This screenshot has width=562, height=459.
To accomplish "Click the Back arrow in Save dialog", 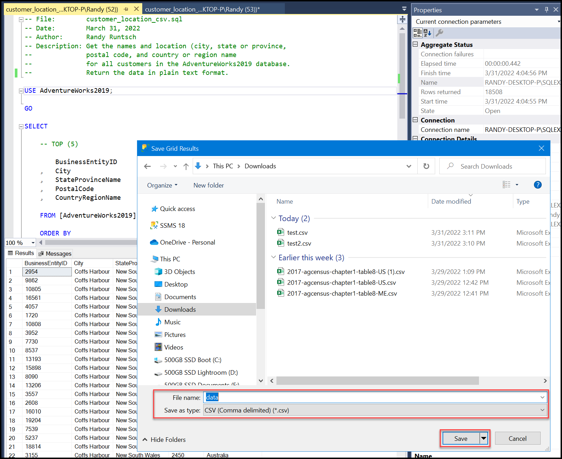I will tap(148, 166).
